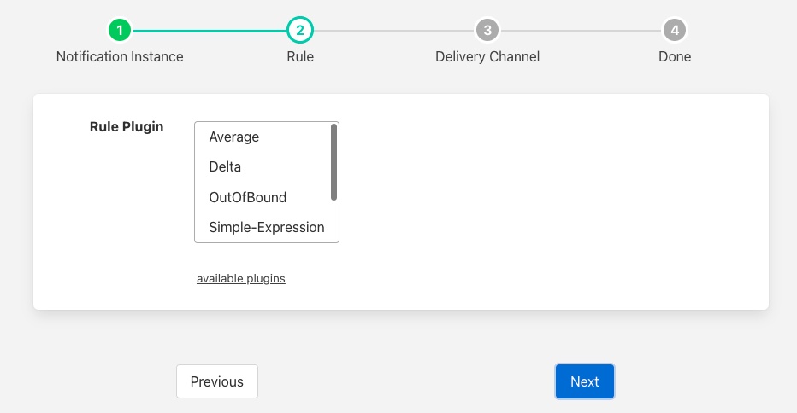Click the step 3 circle icon

[487, 31]
